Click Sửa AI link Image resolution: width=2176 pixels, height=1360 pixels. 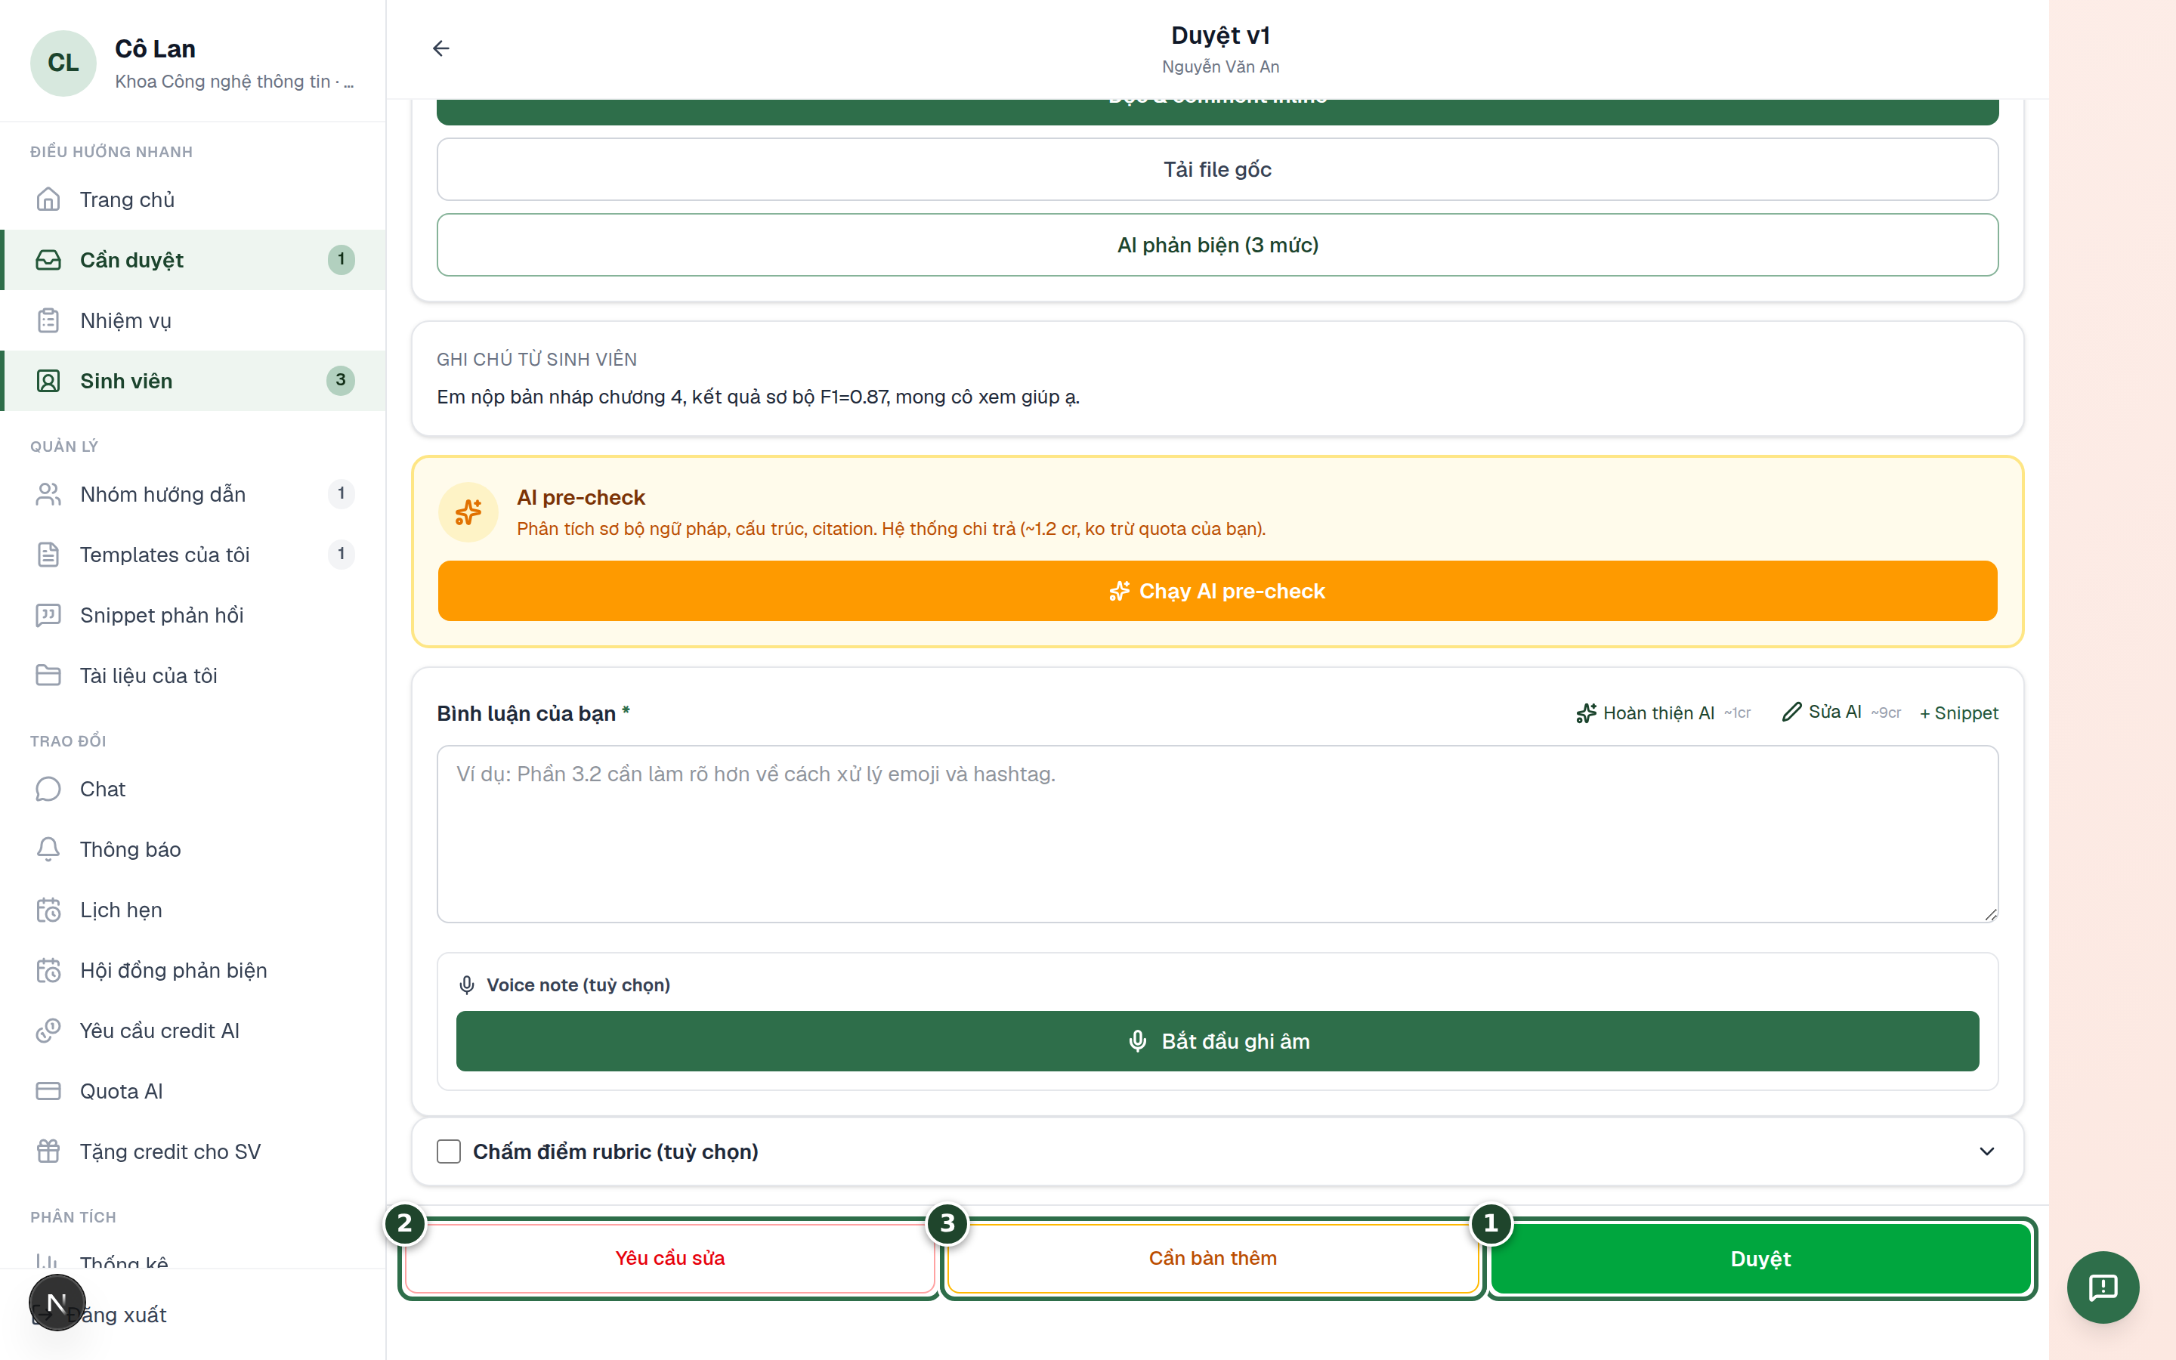pyautogui.click(x=1841, y=712)
